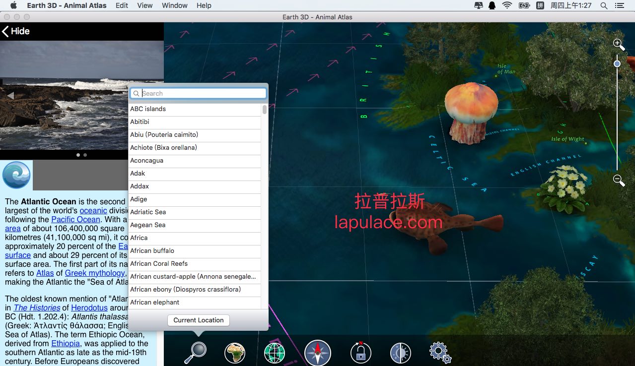Follow the Pacific Ocean link

[x=75, y=219]
